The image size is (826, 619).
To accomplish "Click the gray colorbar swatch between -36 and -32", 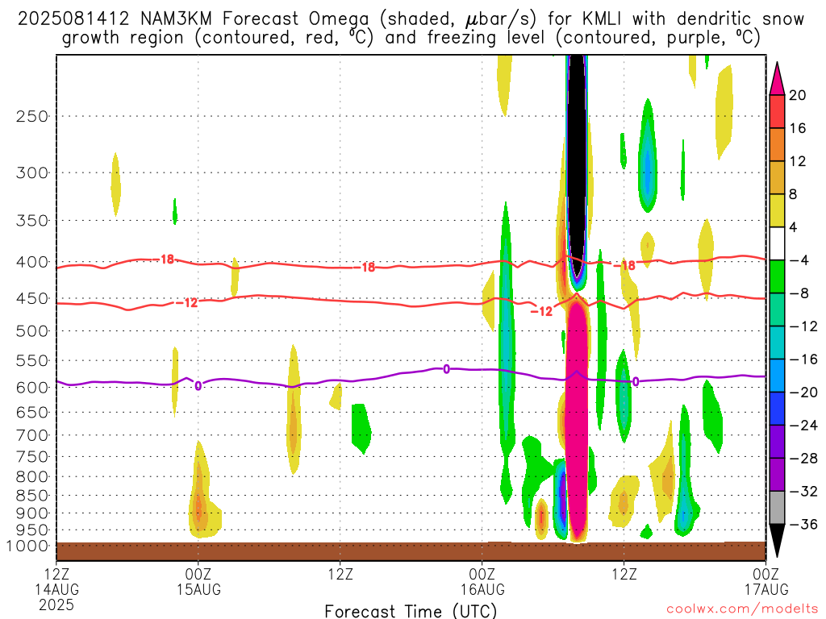I will [x=777, y=508].
